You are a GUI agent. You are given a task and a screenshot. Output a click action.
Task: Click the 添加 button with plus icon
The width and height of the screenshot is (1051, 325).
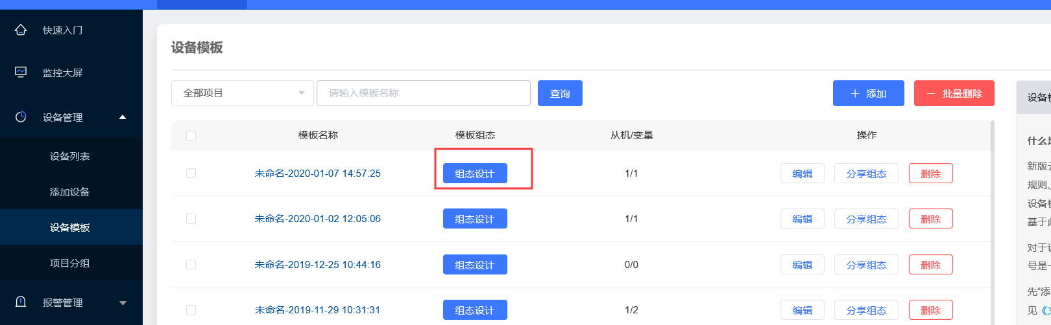tap(868, 93)
